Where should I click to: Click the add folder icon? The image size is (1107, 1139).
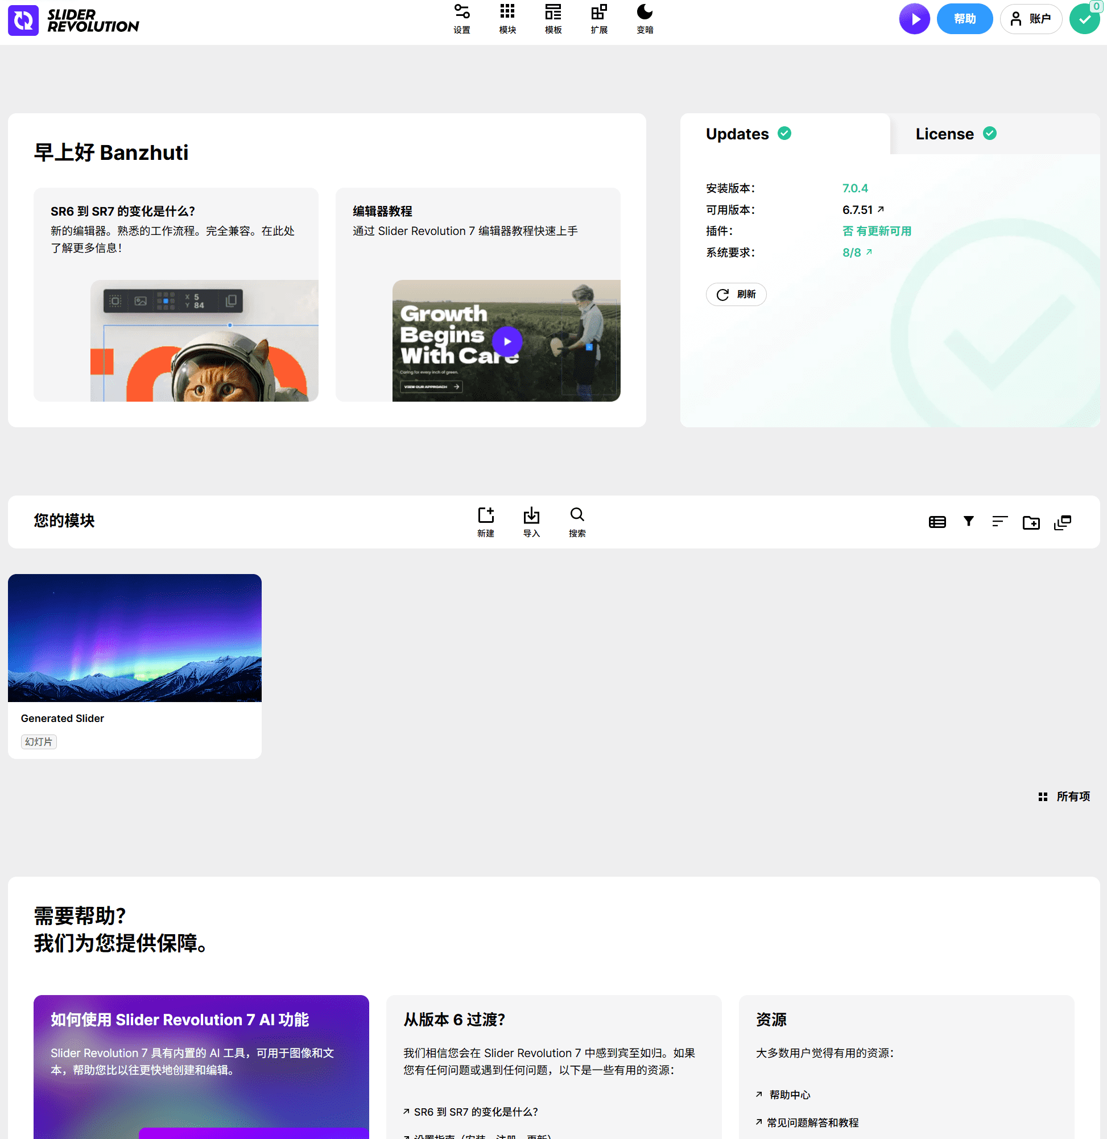click(1031, 522)
